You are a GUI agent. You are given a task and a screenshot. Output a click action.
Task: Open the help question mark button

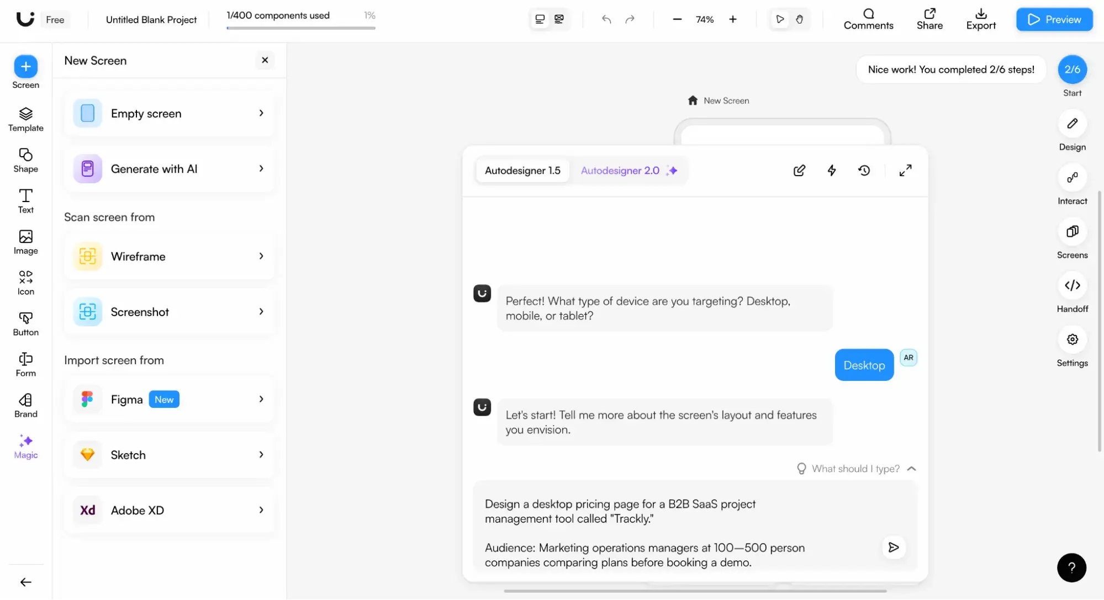[x=1071, y=568]
